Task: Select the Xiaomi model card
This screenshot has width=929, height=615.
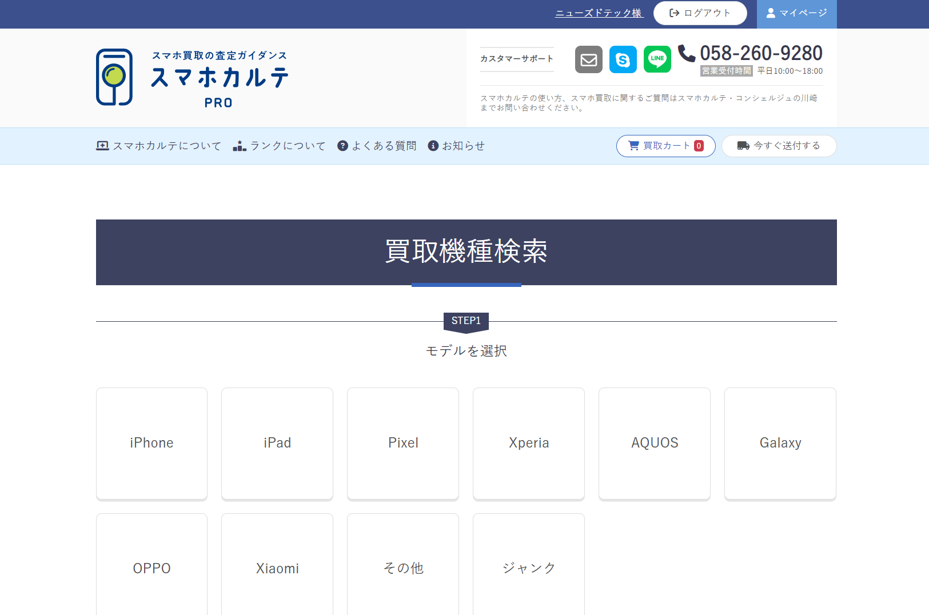Action: [x=277, y=565]
